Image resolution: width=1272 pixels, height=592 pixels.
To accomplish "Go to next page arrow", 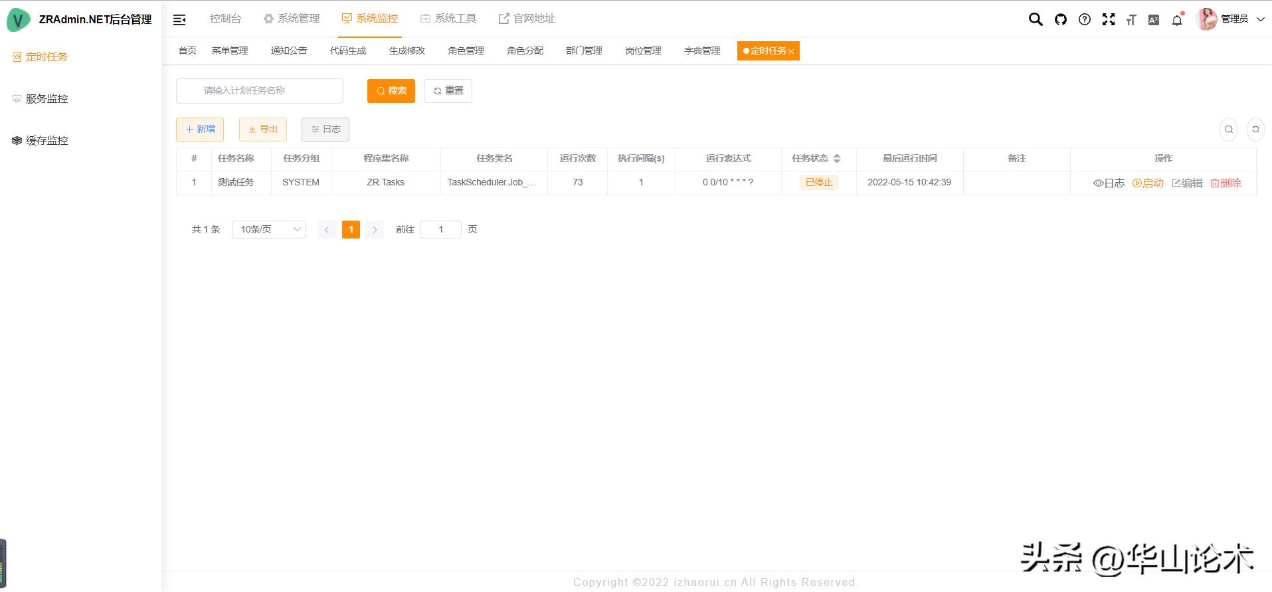I will point(375,230).
